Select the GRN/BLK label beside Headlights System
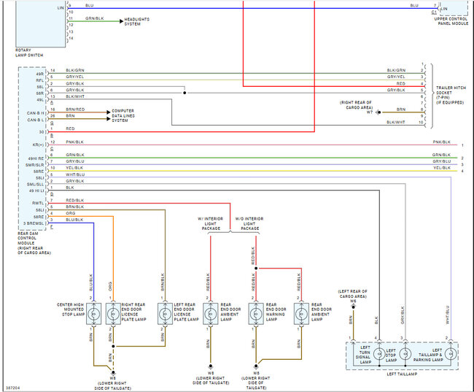Viewport: 474px width, 392px height. 94,18
